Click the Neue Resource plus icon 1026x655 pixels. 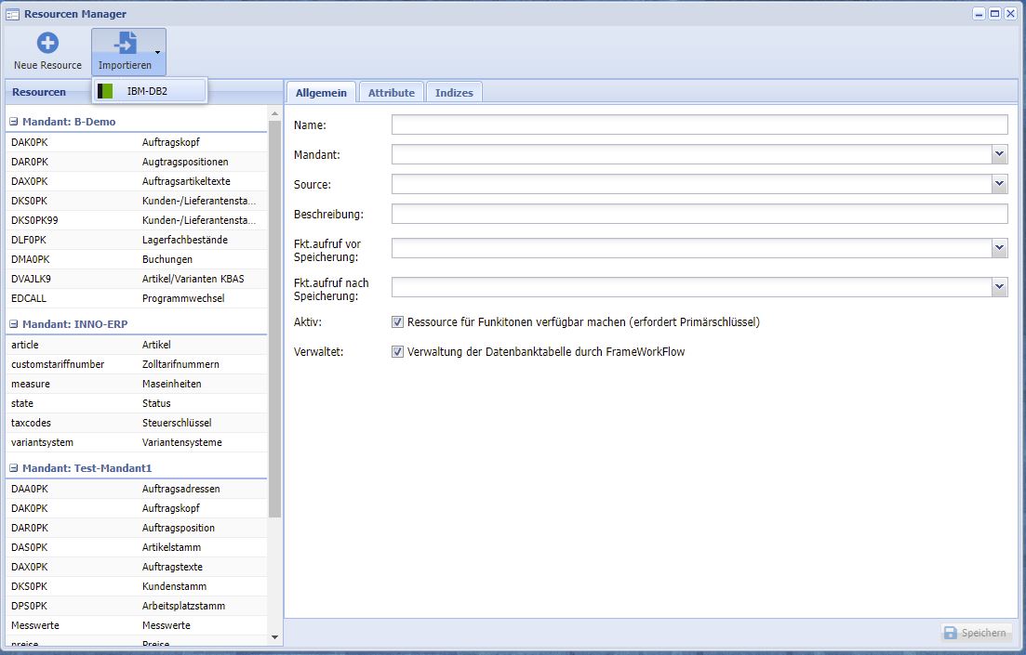[x=47, y=43]
